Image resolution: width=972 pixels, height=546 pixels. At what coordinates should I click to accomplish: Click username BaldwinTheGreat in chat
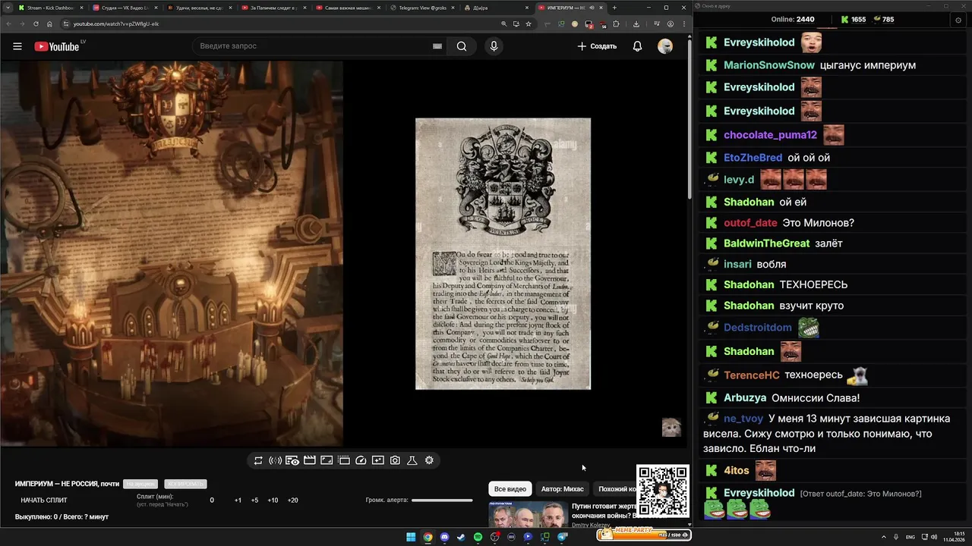766,243
